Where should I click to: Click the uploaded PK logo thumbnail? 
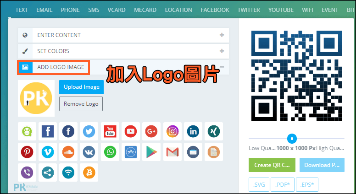click(36, 98)
